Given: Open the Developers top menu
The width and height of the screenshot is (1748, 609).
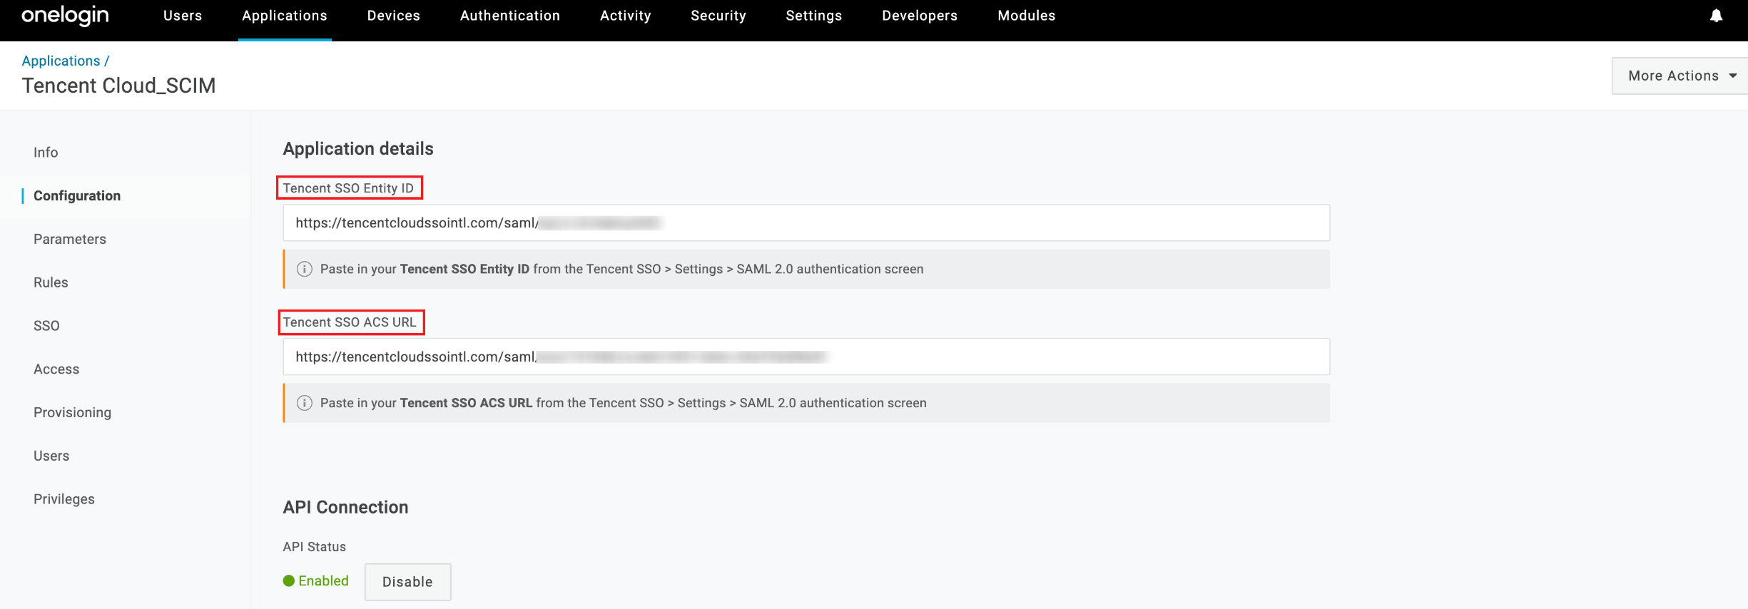Looking at the screenshot, I should [x=920, y=16].
